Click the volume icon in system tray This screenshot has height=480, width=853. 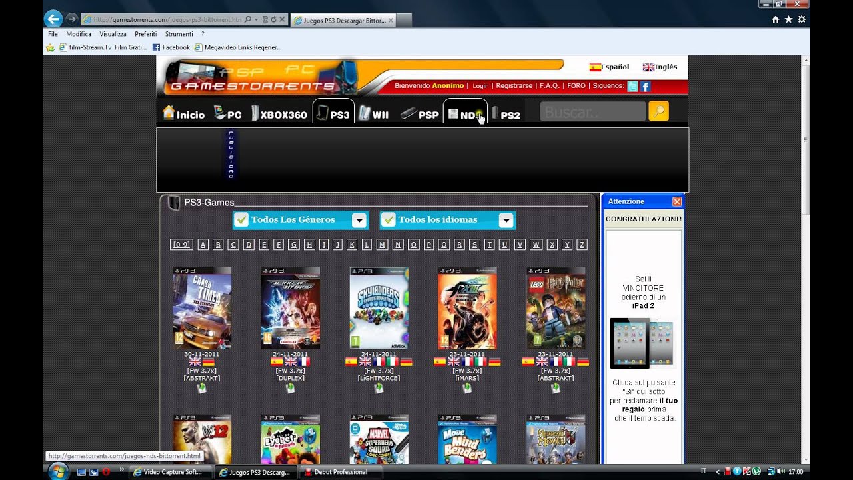click(780, 471)
